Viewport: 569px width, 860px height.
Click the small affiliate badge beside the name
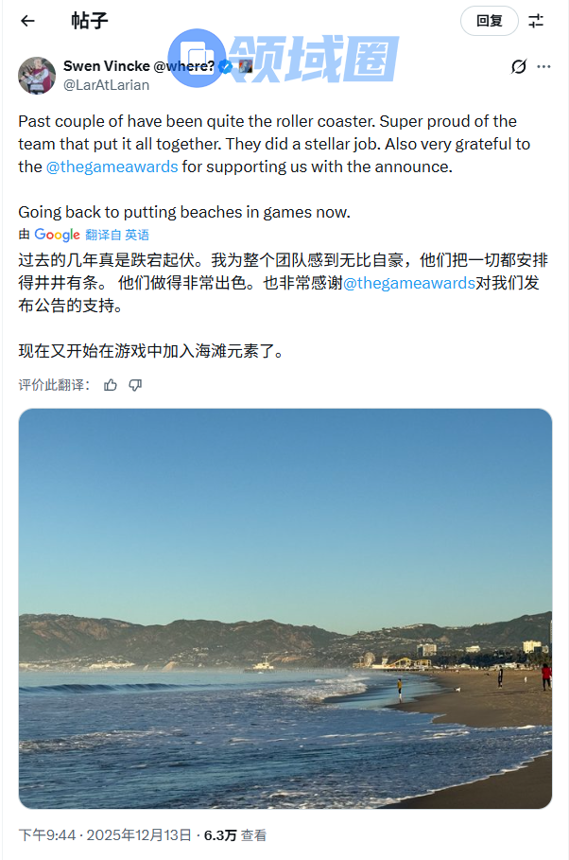[x=245, y=66]
